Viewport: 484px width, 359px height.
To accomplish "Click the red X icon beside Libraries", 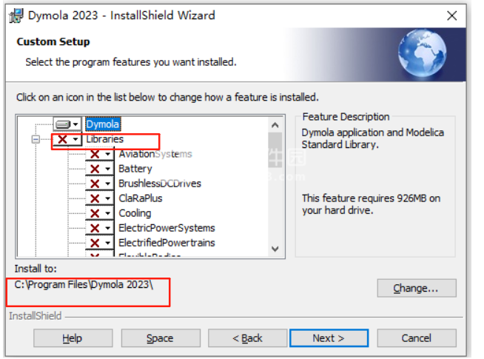I will [x=63, y=139].
